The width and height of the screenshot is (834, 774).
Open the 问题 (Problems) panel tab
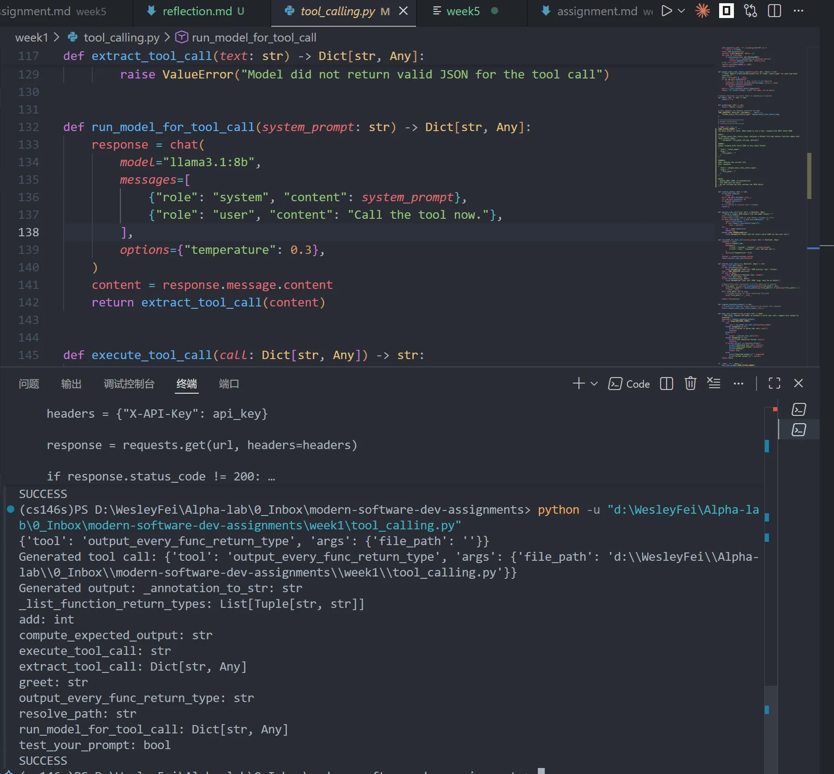(x=29, y=384)
